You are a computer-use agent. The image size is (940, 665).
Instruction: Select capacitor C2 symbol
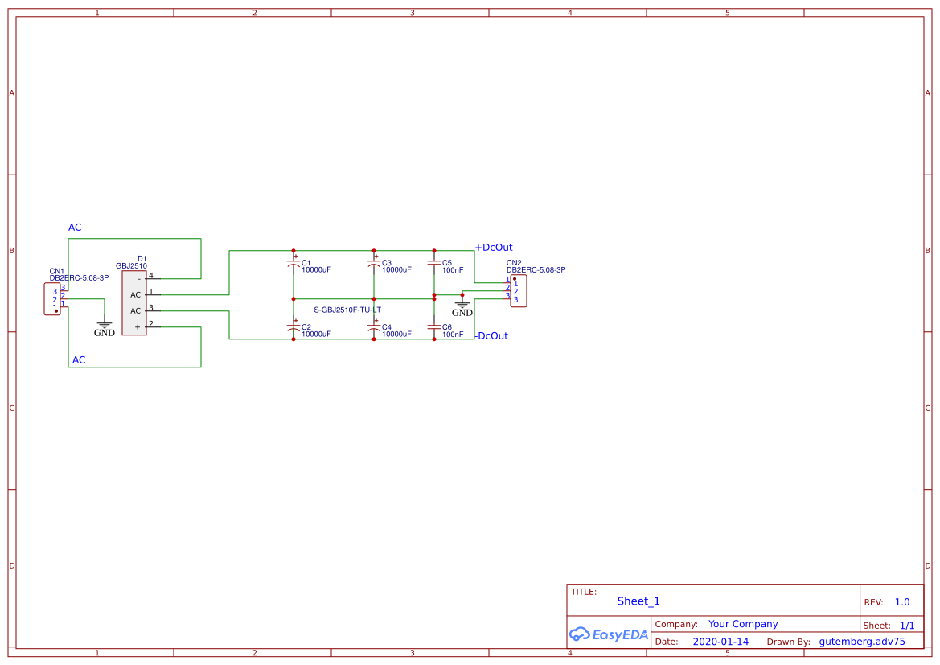click(293, 326)
